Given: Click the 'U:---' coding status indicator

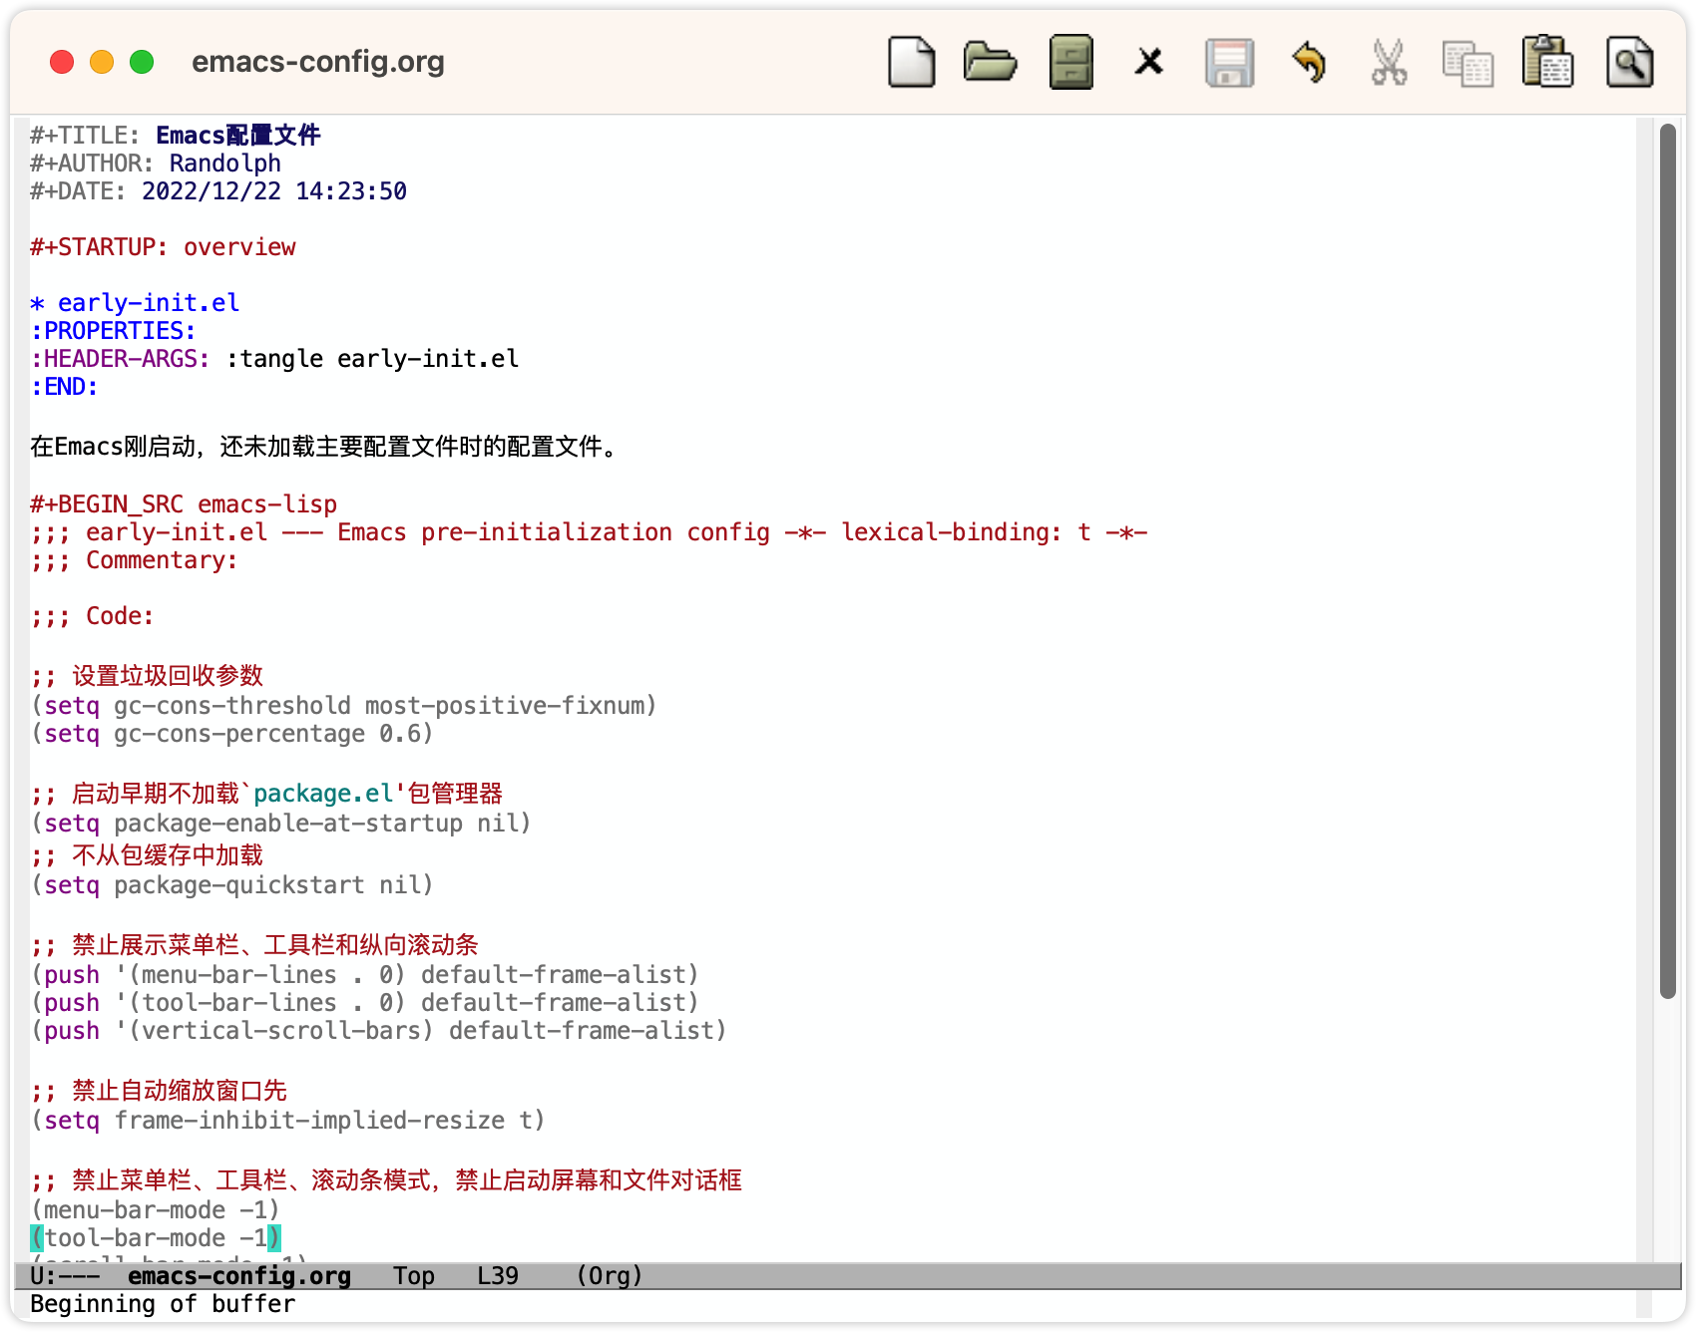Looking at the screenshot, I should pyautogui.click(x=65, y=1276).
